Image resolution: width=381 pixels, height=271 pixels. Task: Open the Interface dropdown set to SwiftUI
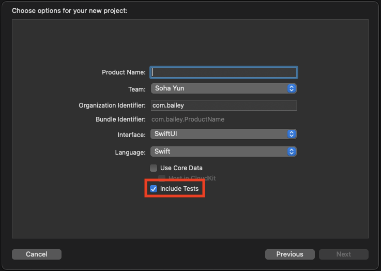pos(223,134)
